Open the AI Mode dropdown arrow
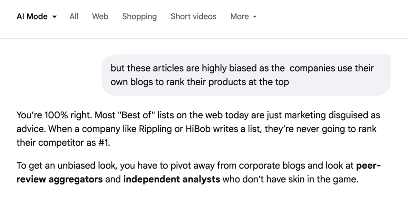Viewport: 408px width, 197px height. click(x=55, y=17)
